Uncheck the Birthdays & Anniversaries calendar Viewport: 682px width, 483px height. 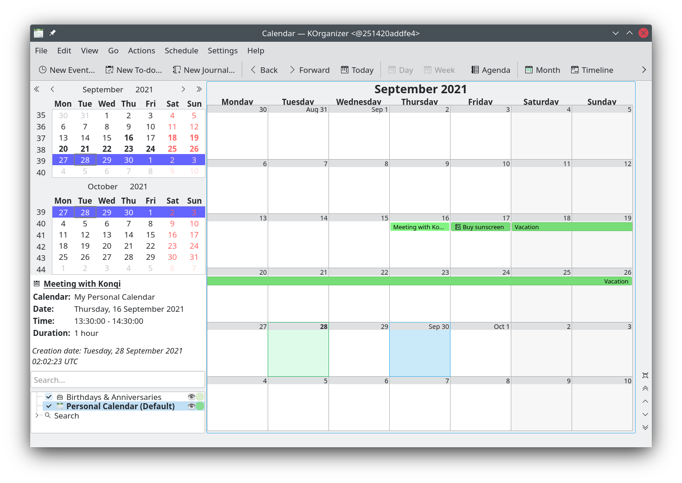pyautogui.click(x=49, y=397)
